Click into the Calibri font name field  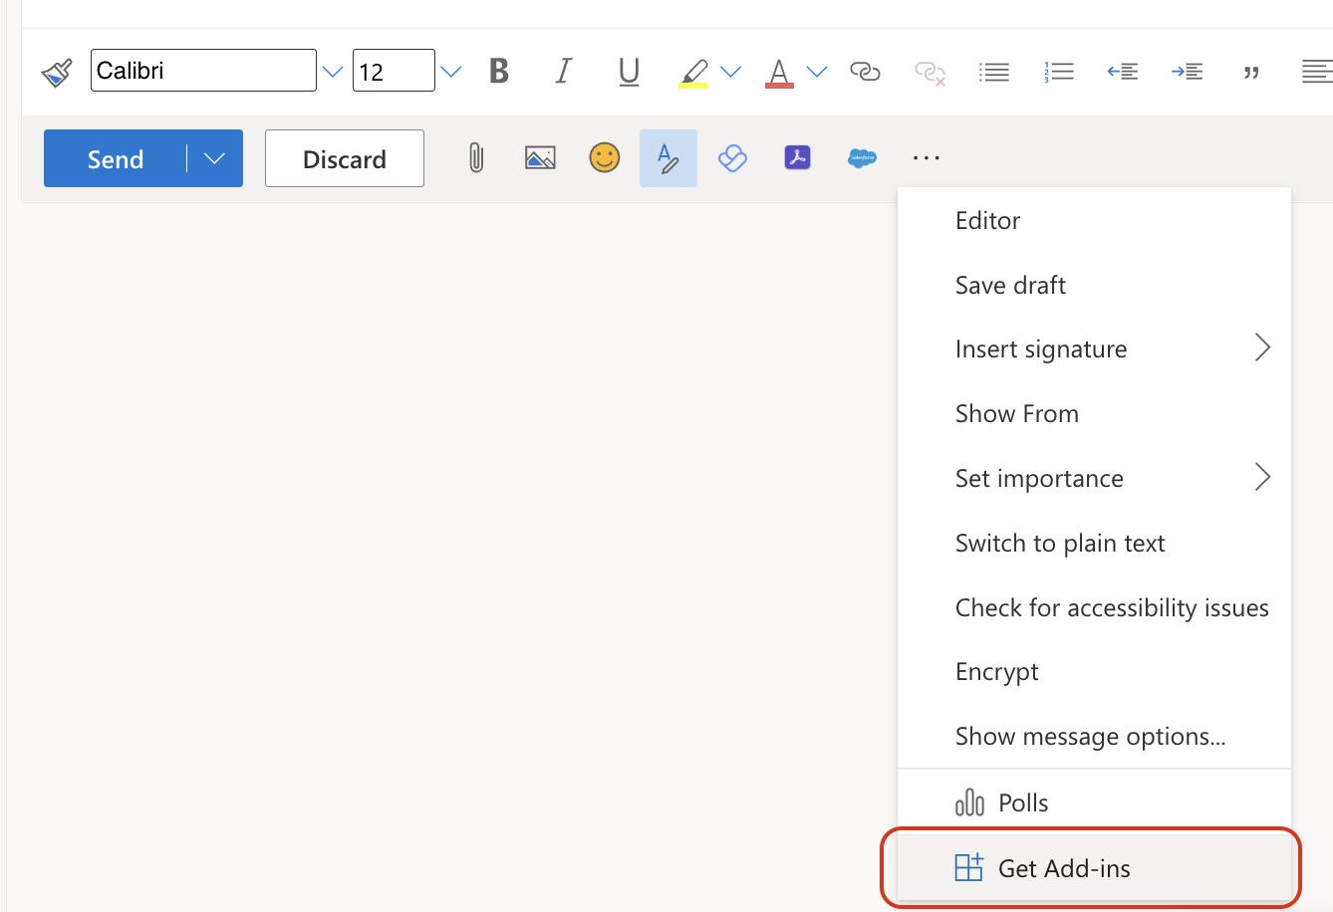point(203,71)
